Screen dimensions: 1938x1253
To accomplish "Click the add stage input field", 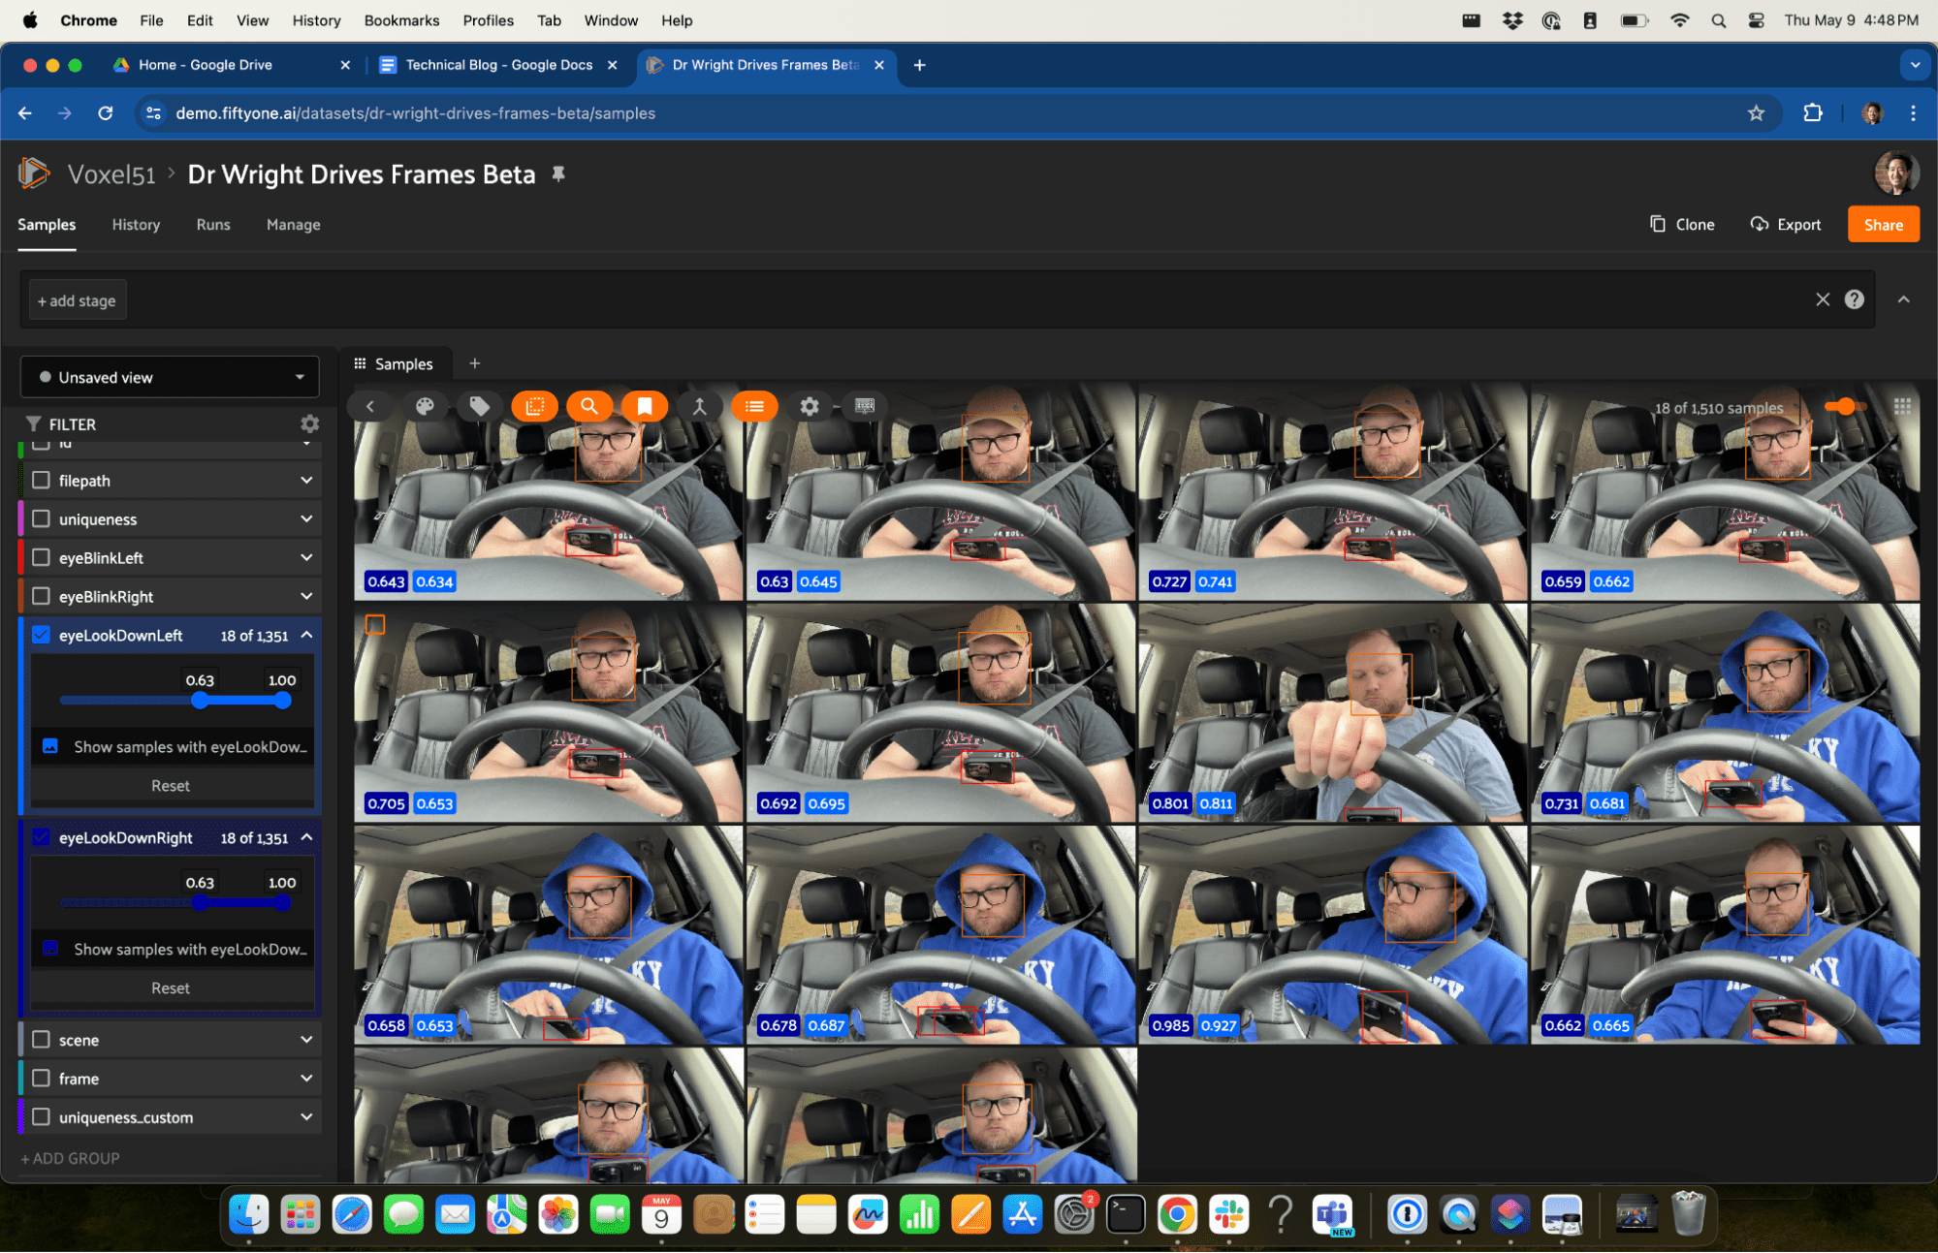I will pyautogui.click(x=77, y=300).
